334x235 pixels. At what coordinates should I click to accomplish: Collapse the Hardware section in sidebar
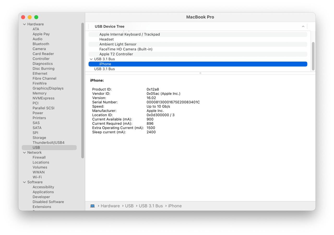click(x=25, y=24)
